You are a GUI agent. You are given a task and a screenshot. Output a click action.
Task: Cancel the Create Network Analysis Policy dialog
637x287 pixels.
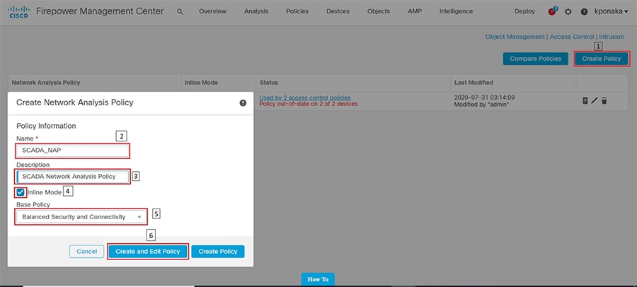(87, 251)
